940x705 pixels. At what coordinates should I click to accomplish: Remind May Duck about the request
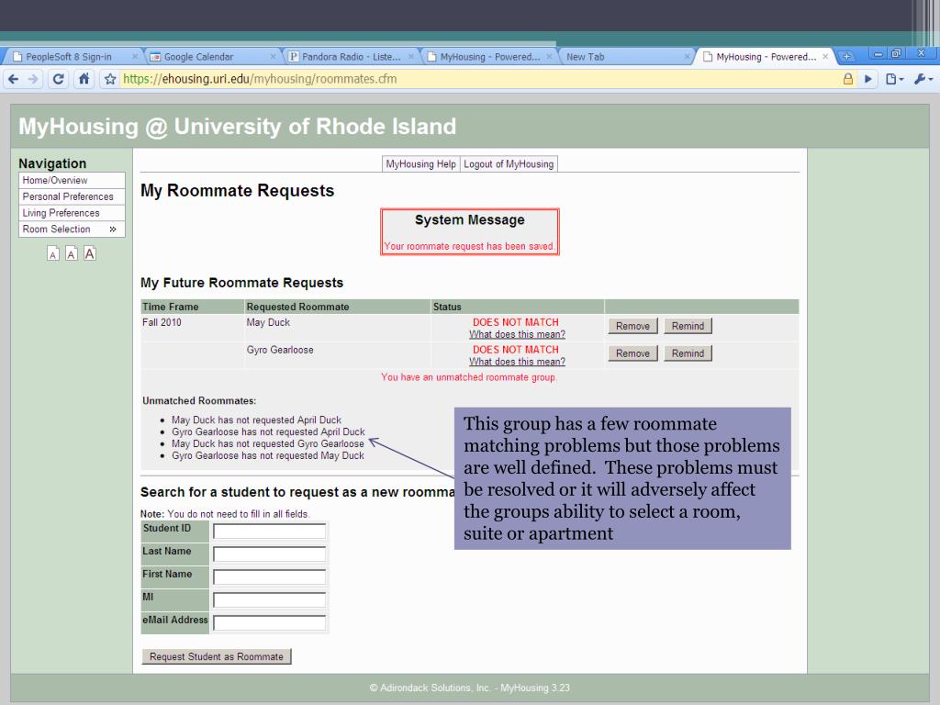tap(688, 326)
